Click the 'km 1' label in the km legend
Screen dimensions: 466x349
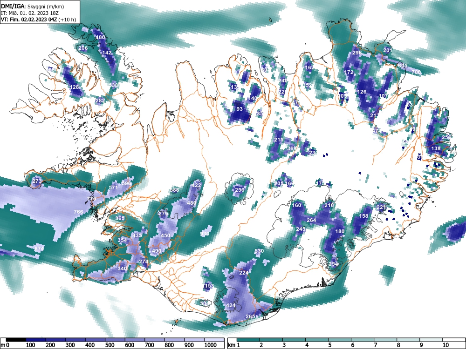[233, 345]
